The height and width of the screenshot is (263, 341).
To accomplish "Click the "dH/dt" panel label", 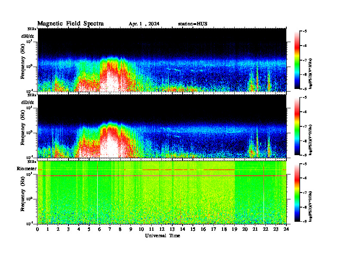I will pos(28,36).
